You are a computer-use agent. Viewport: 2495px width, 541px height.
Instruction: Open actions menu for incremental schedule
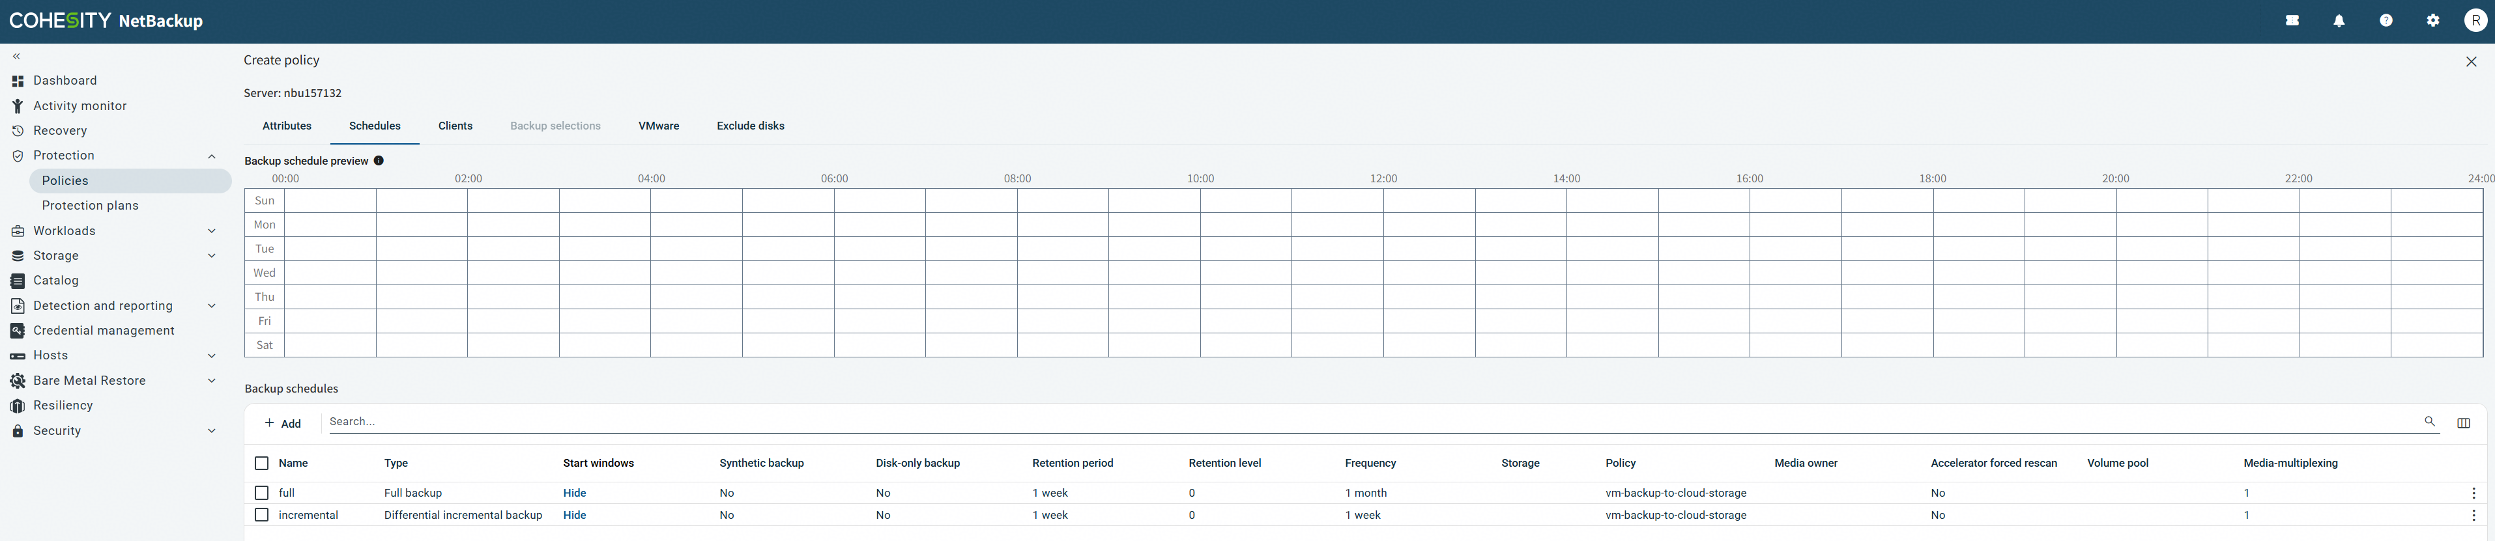pyautogui.click(x=2473, y=516)
